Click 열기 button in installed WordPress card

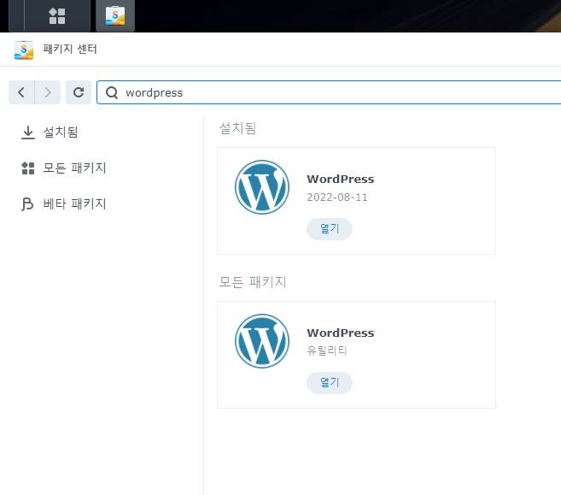[x=330, y=229]
